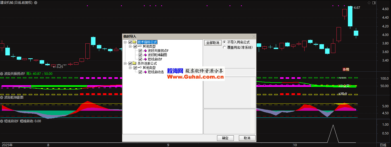Collapse the 技术指标公式 tree node

pos(125,42)
